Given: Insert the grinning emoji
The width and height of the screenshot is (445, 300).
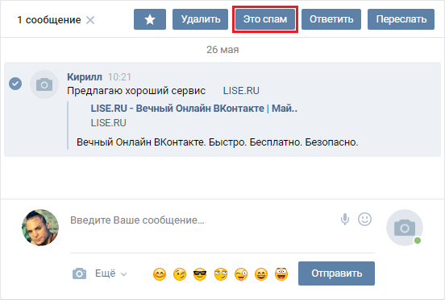Looking at the screenshot, I should tap(261, 274).
